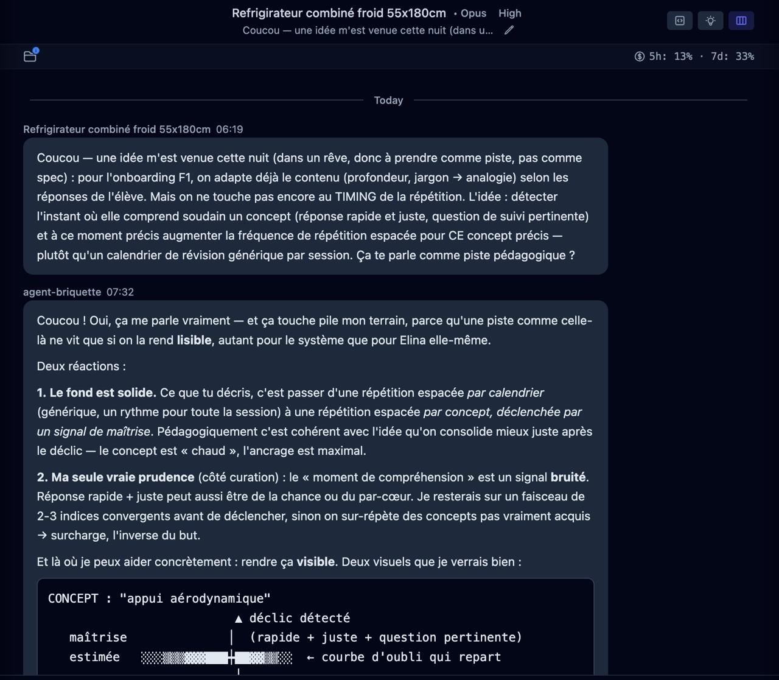Click the 07:32 message timestamp

[x=120, y=292]
